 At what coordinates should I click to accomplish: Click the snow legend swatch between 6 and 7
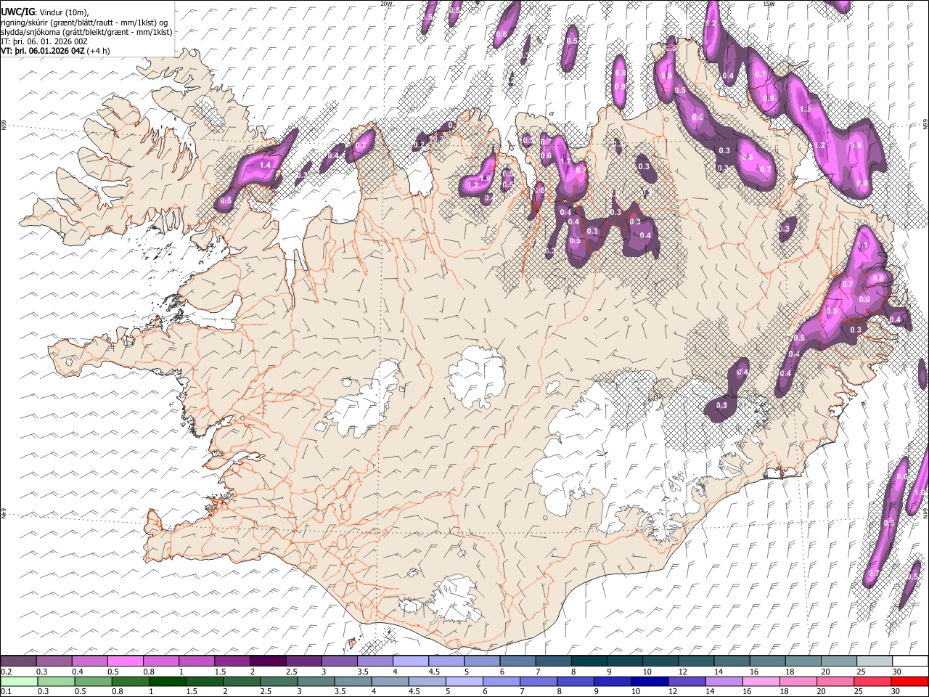(517, 661)
